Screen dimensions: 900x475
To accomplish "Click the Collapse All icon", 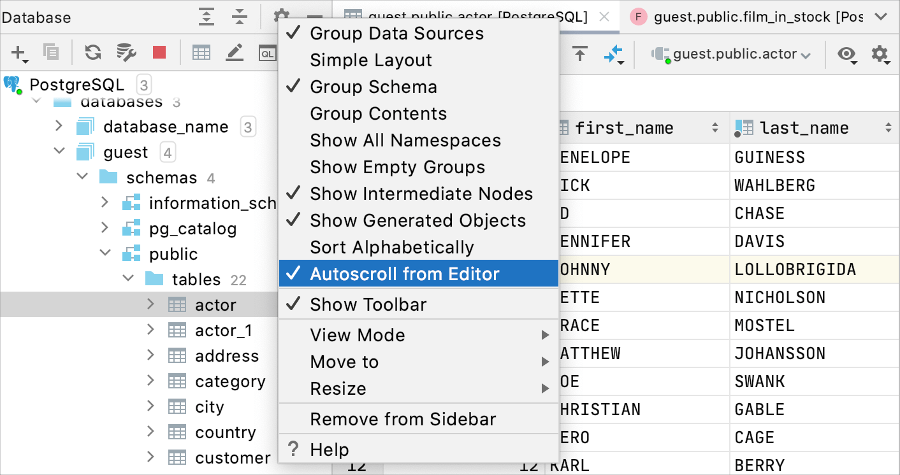I will pos(240,17).
